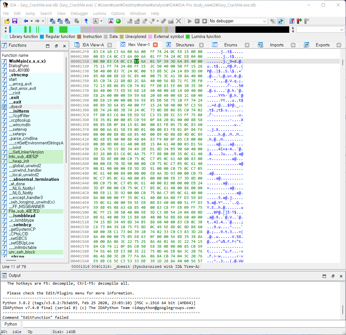Select DialogFunc in Functions list
Viewport: 346px width, 335px height.
pos(19,66)
